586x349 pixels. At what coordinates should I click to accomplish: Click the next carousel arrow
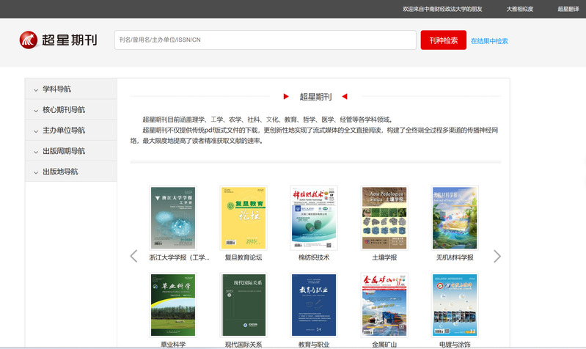pos(497,256)
